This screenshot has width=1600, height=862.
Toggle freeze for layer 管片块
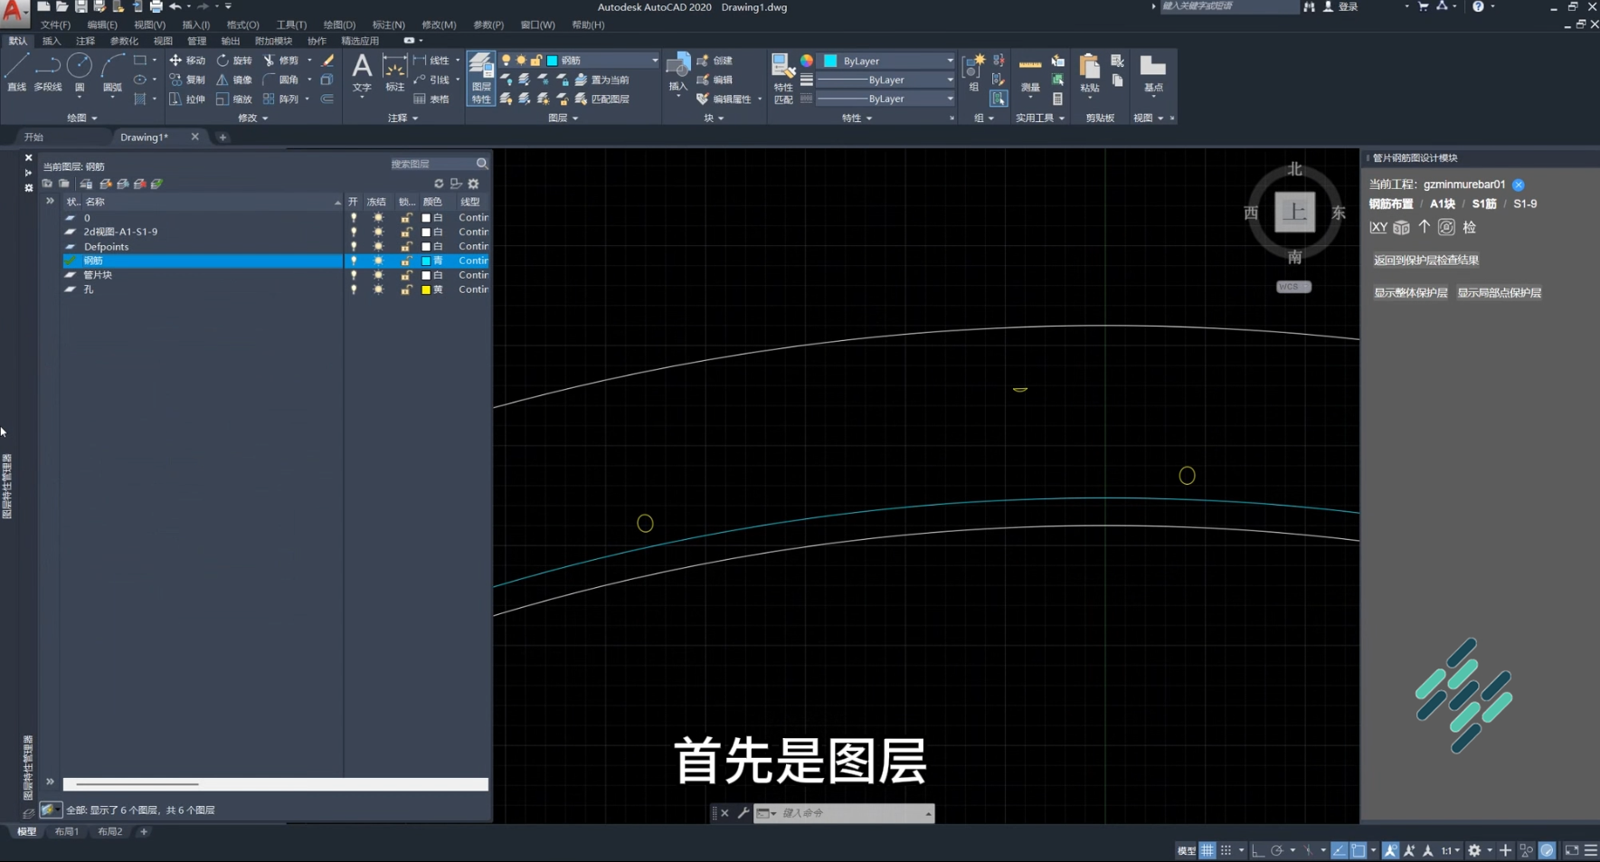pyautogui.click(x=378, y=276)
